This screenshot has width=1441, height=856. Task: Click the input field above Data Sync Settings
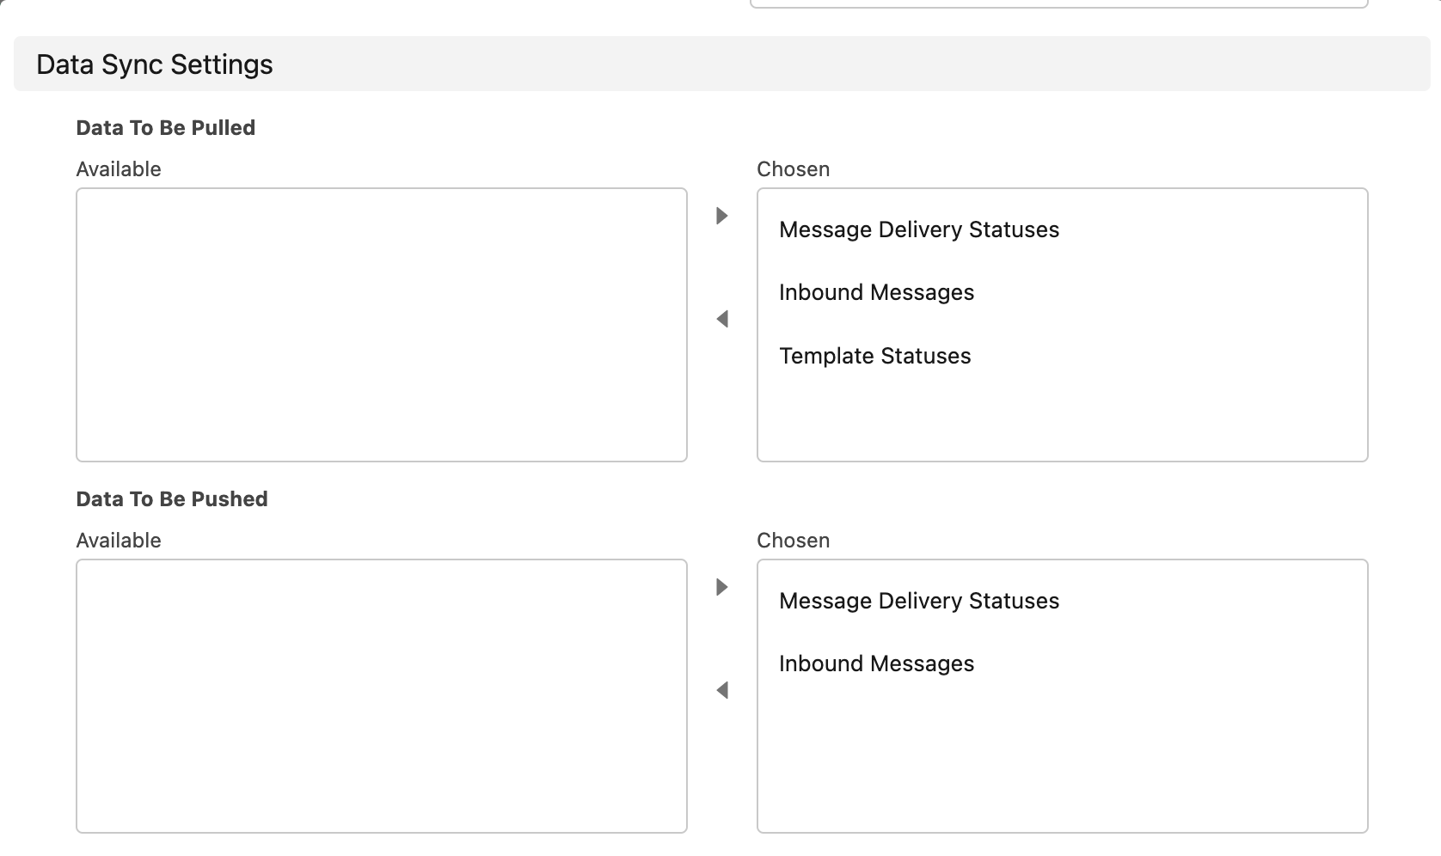(1058, 3)
